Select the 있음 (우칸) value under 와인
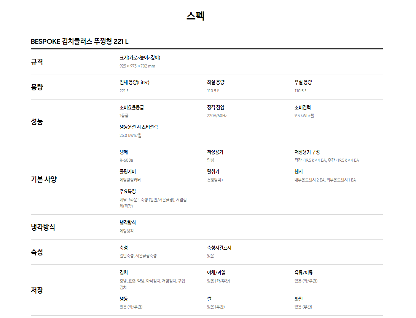 click(303, 307)
